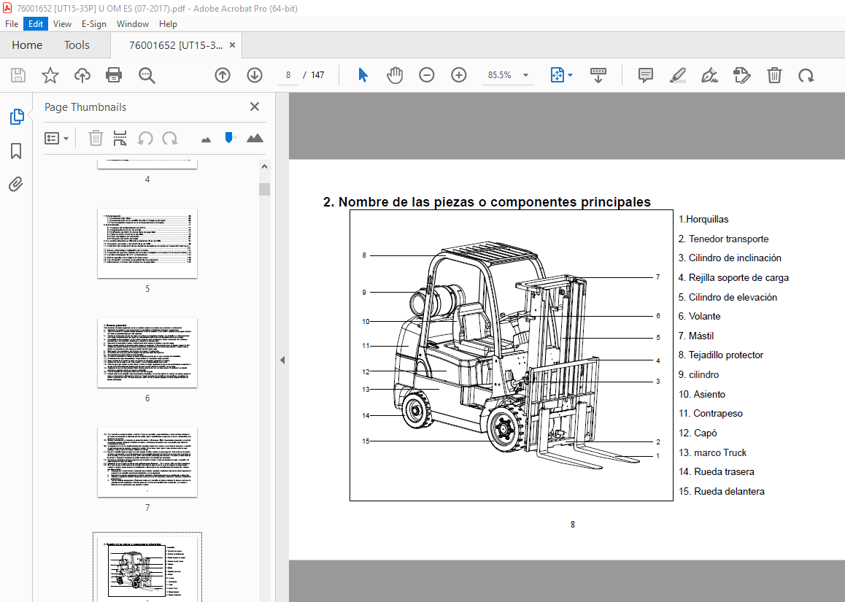Reduce thumbnail size with small mountain
The height and width of the screenshot is (602, 845).
click(206, 140)
